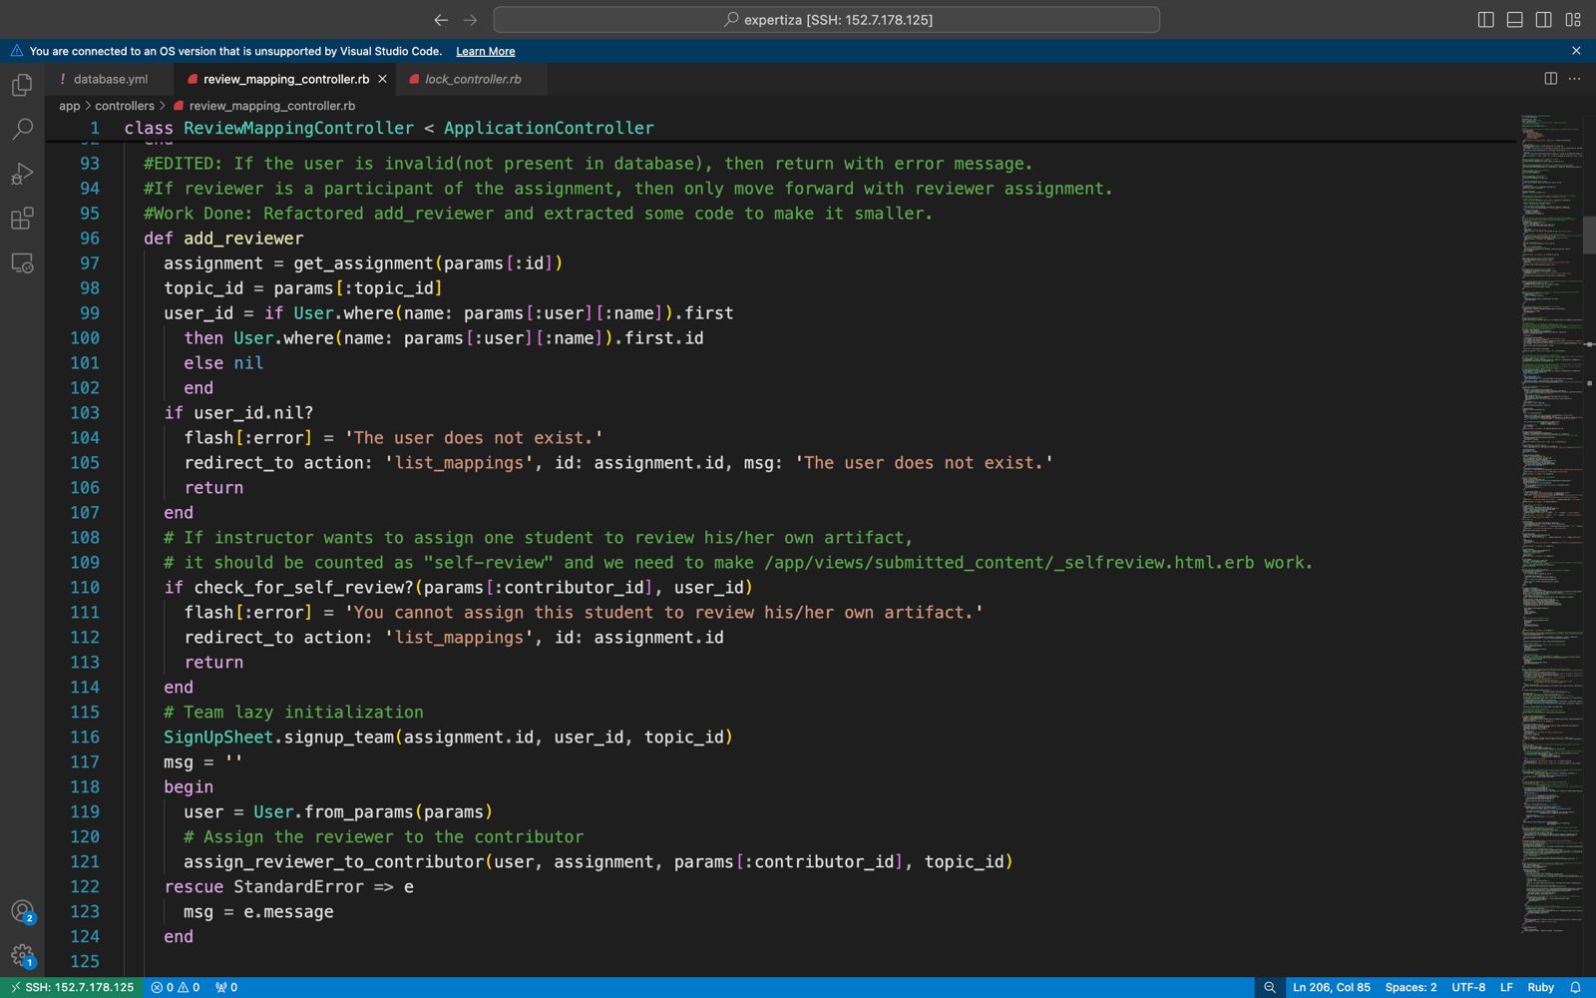This screenshot has width=1596, height=998.
Task: Click the split editor right icon
Action: click(1550, 79)
